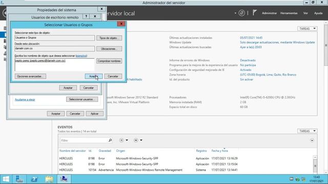Click Sin activar product ID link
This screenshot has height=184, width=328.
tap(247, 80)
